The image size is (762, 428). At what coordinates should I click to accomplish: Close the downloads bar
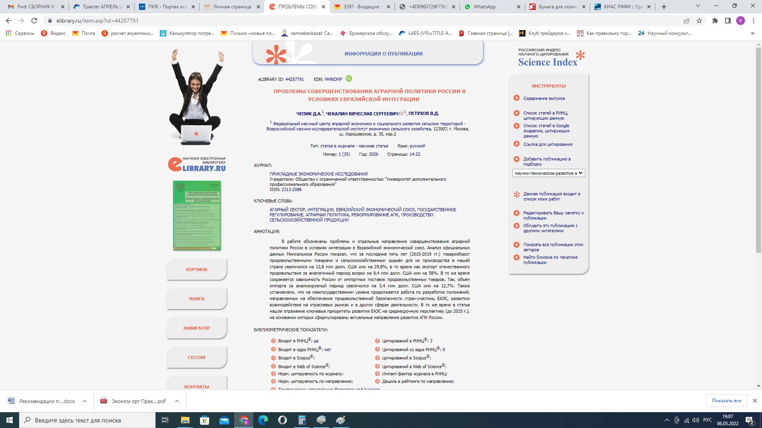click(755, 401)
